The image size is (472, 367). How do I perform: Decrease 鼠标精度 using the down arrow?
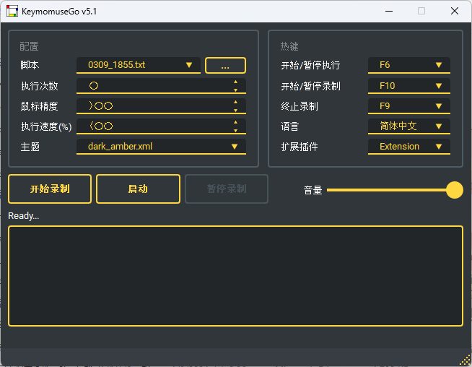(235, 110)
